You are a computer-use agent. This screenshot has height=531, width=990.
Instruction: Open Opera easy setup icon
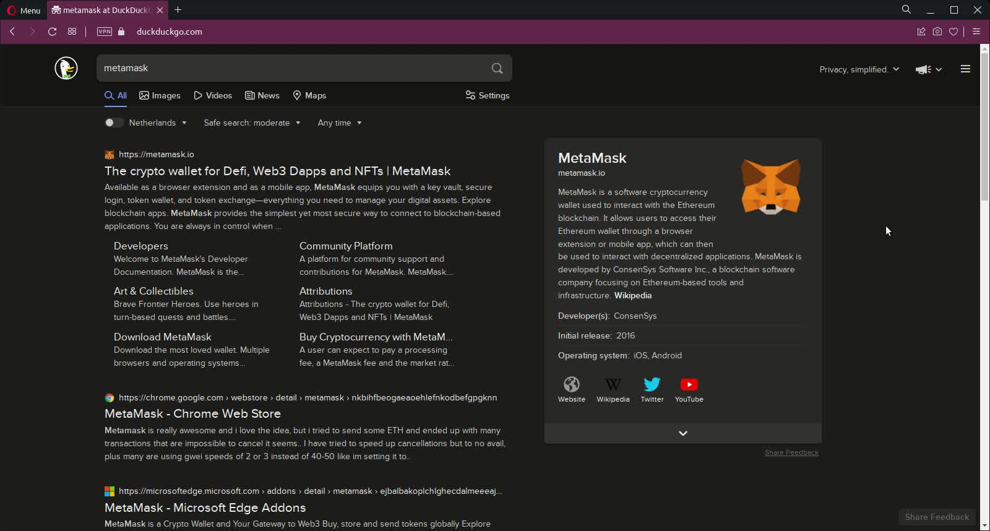click(x=976, y=32)
